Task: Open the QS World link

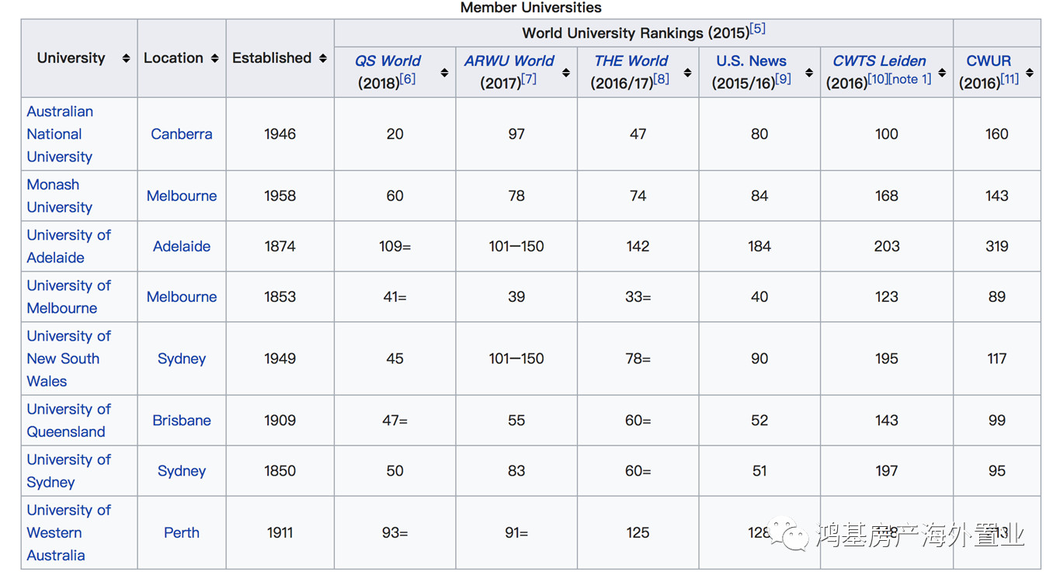Action: click(x=388, y=61)
